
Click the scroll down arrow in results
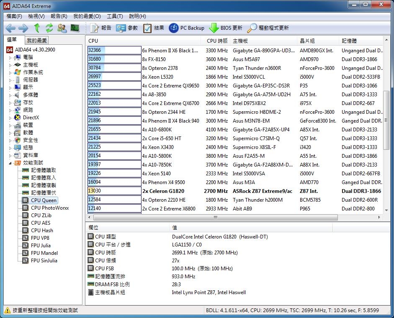386,210
